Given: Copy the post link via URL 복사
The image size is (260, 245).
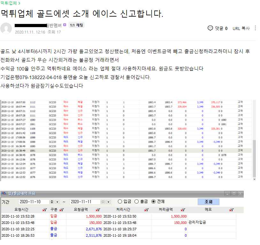Looking at the screenshot, I should 241,28.
